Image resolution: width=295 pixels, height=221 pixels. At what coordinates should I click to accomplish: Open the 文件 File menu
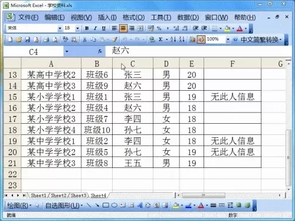tap(28, 18)
